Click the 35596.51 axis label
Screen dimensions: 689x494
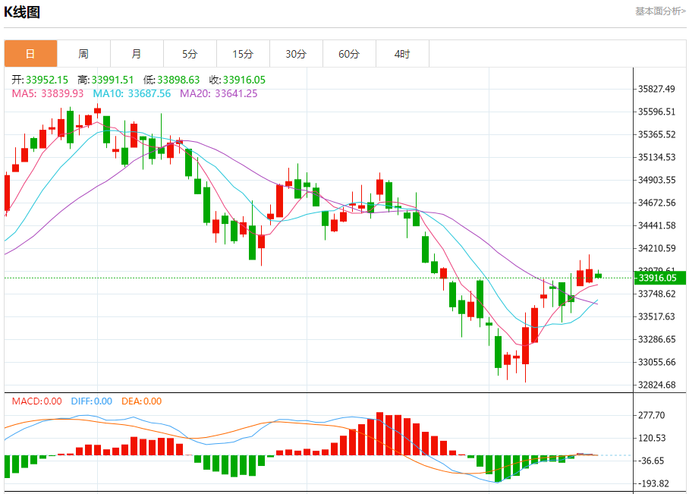click(656, 112)
